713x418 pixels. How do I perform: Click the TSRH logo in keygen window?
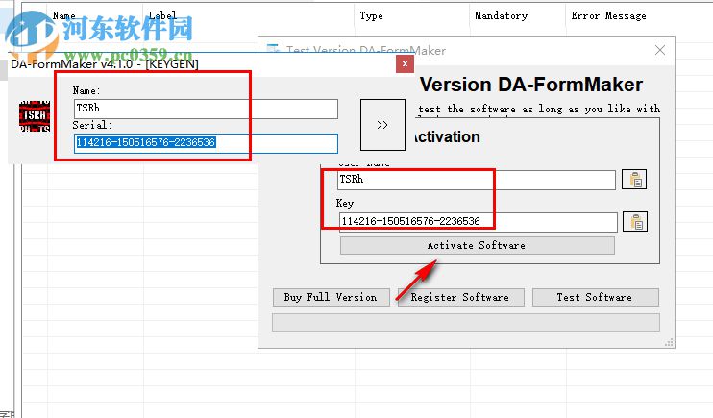point(35,116)
